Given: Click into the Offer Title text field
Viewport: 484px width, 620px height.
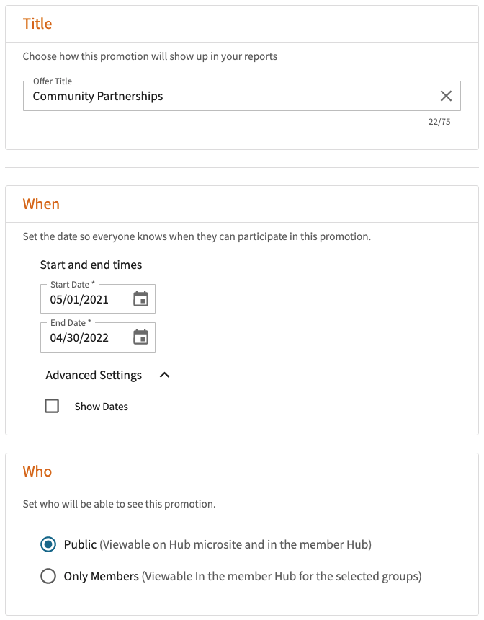Looking at the screenshot, I should coord(242,96).
